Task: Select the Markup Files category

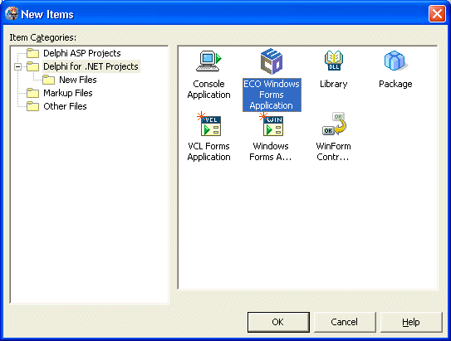Action: point(68,93)
